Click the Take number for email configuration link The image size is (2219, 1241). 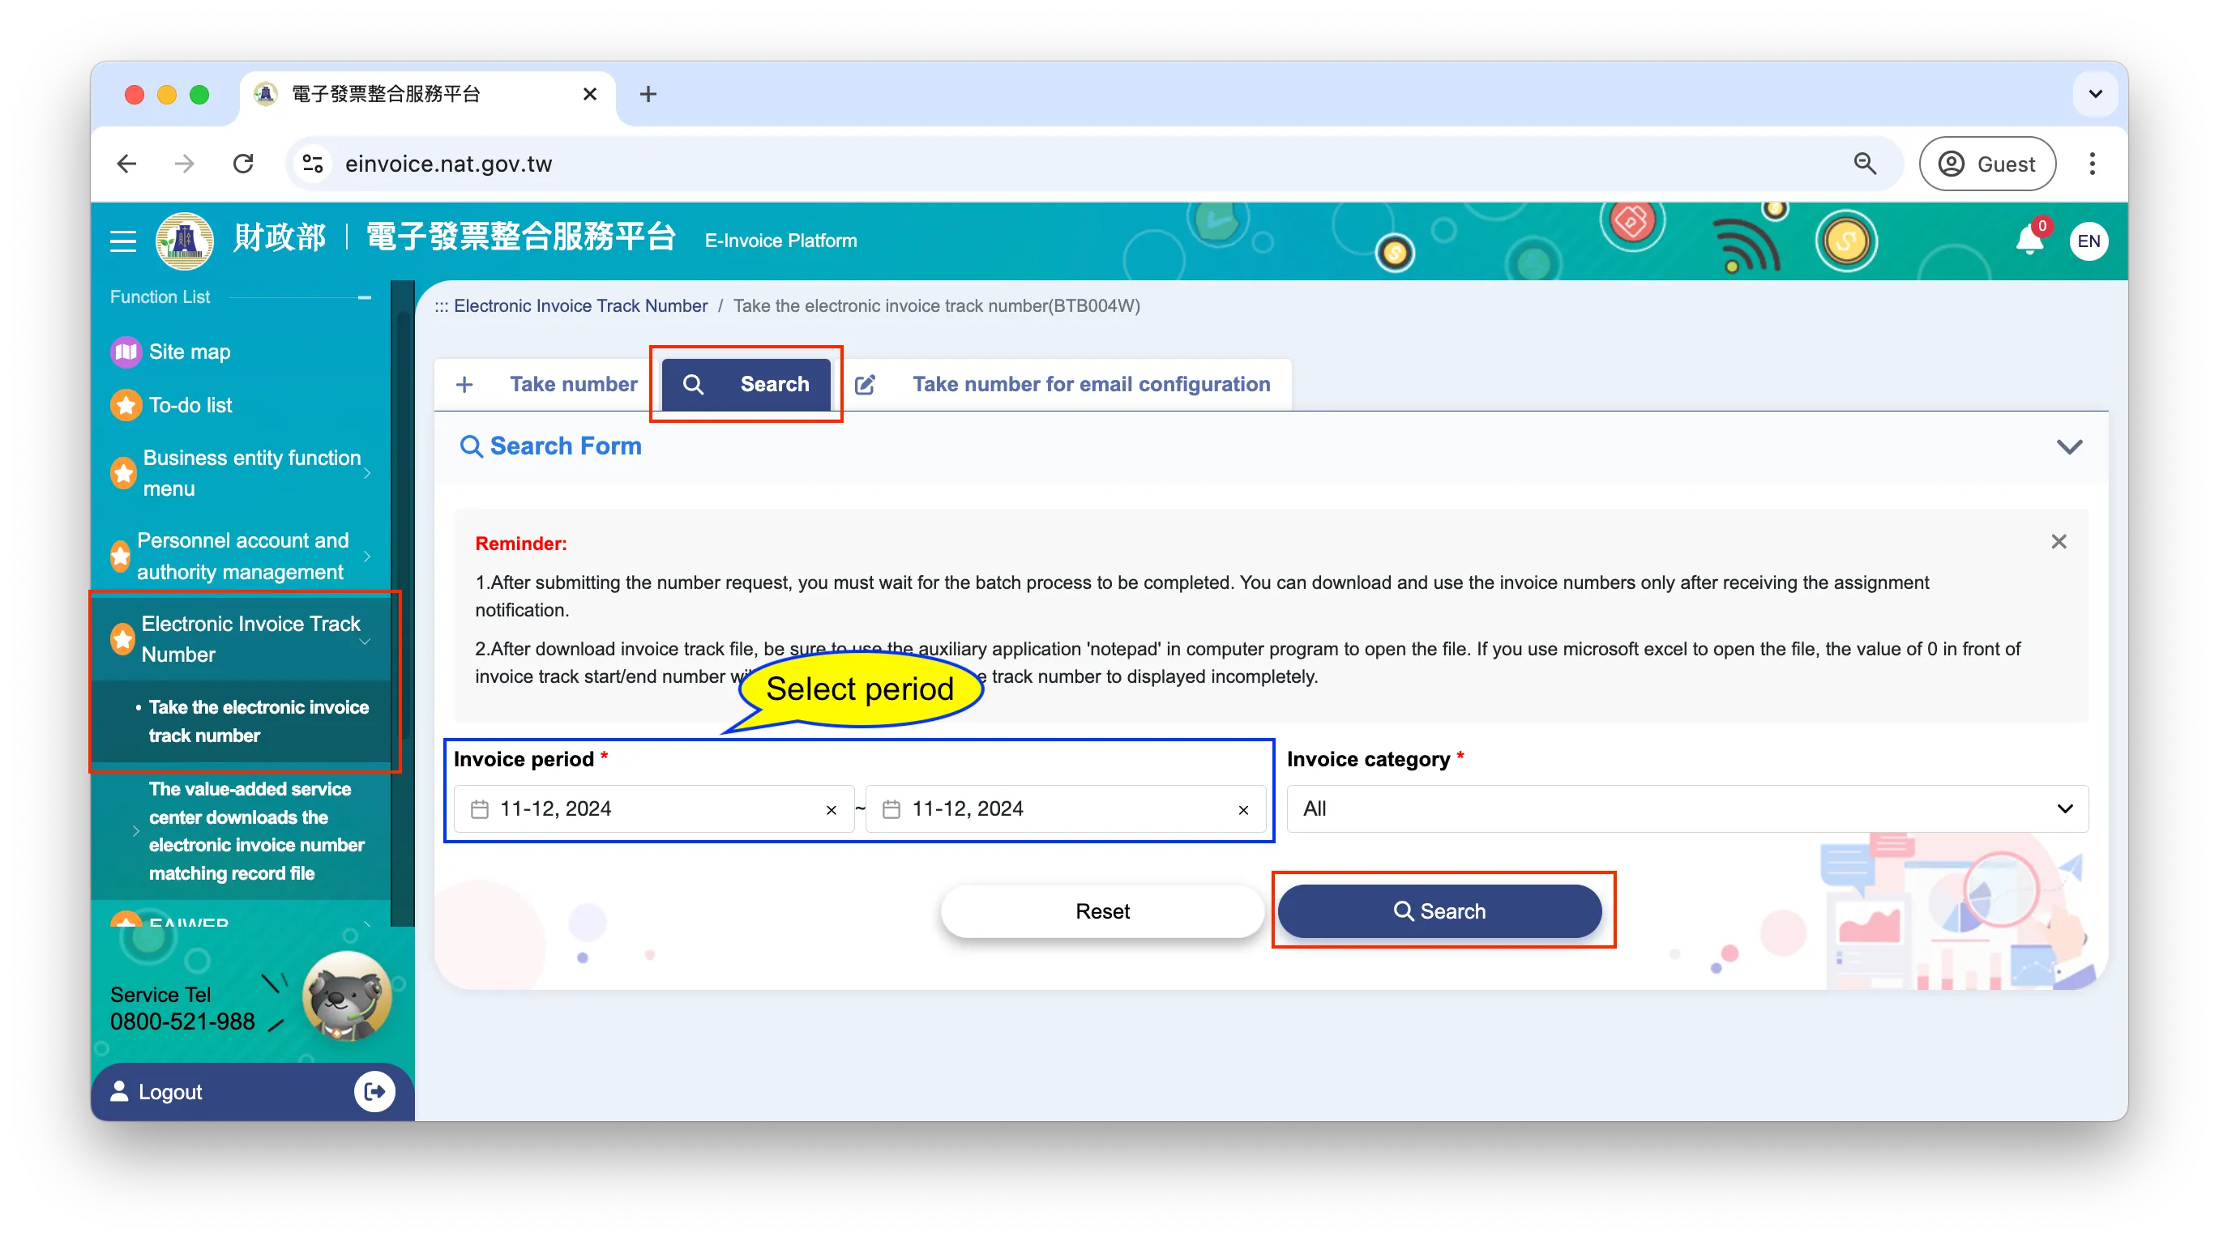[x=1091, y=384]
